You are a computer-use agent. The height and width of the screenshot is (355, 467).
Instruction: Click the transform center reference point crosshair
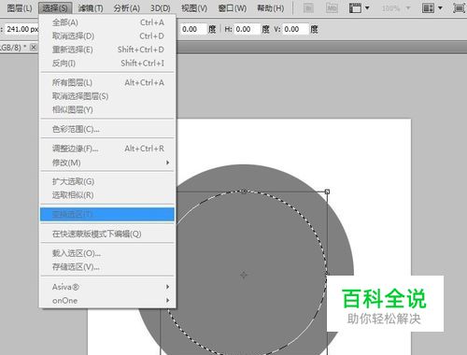click(244, 275)
